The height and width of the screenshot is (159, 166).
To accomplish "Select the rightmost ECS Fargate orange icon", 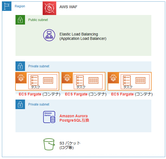I will [x=113, y=78].
